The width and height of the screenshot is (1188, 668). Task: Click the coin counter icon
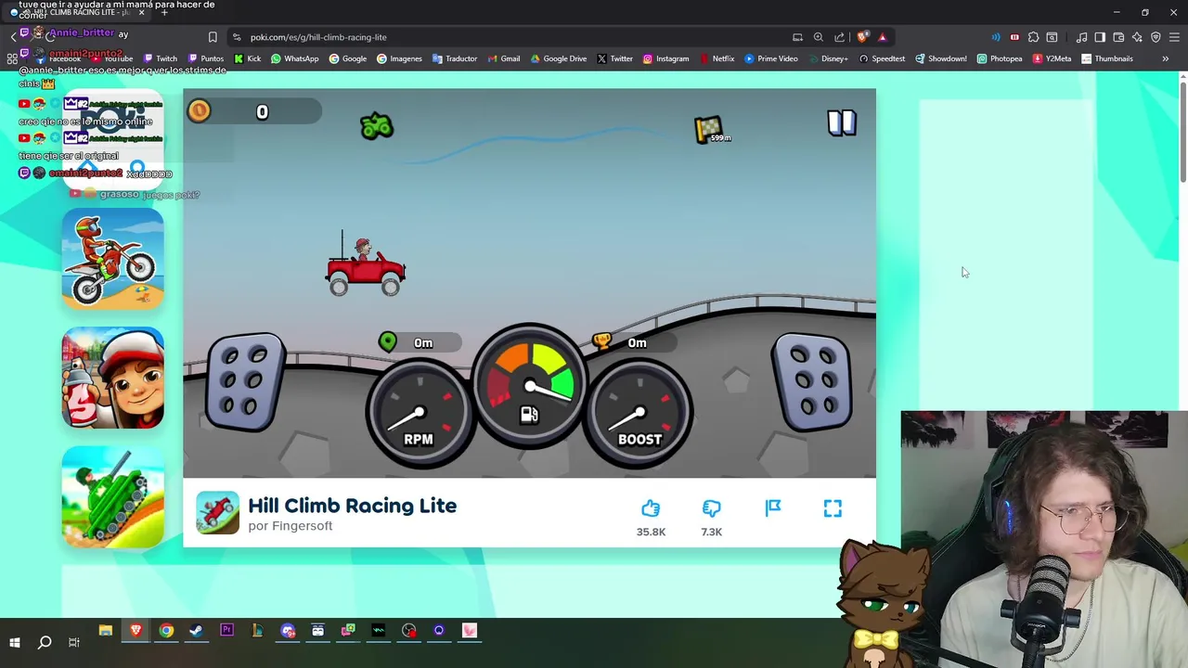coord(199,111)
